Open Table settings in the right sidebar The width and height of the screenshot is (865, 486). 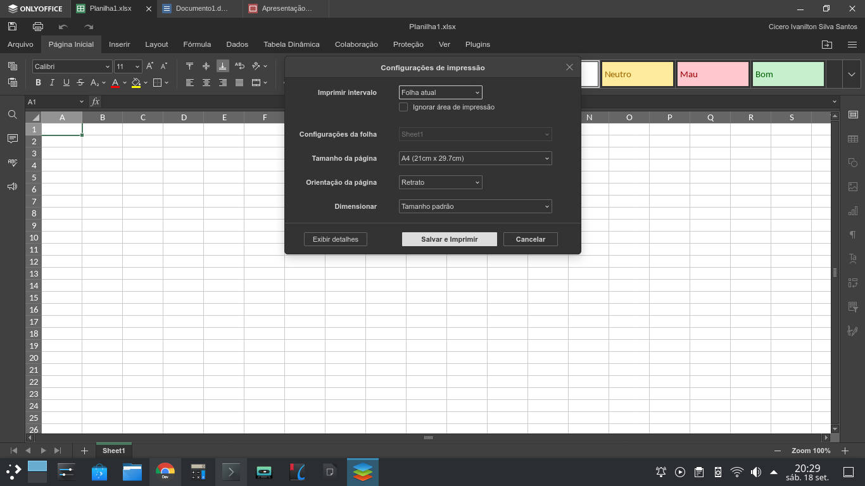853,138
